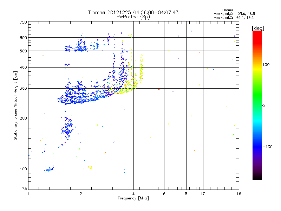
Task: Click the x-axis label '6'
Action: pyautogui.click(x=164, y=194)
